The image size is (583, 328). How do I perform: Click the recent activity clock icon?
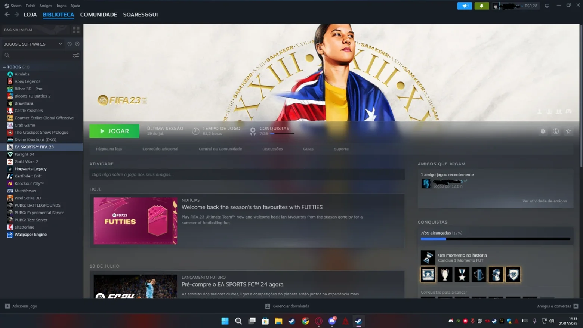tap(70, 44)
